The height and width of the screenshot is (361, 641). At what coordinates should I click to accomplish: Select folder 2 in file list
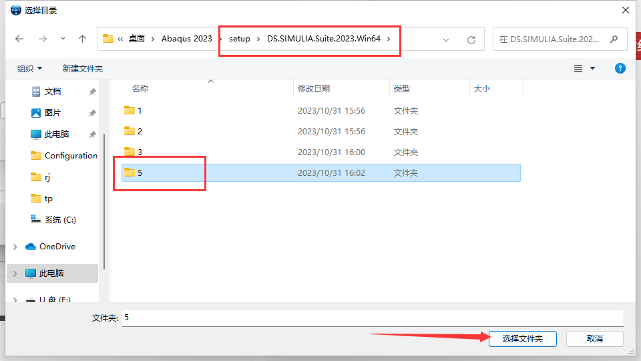coord(321,132)
